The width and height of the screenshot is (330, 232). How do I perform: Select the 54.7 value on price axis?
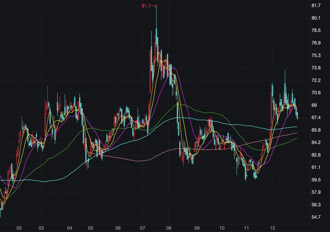316,217
